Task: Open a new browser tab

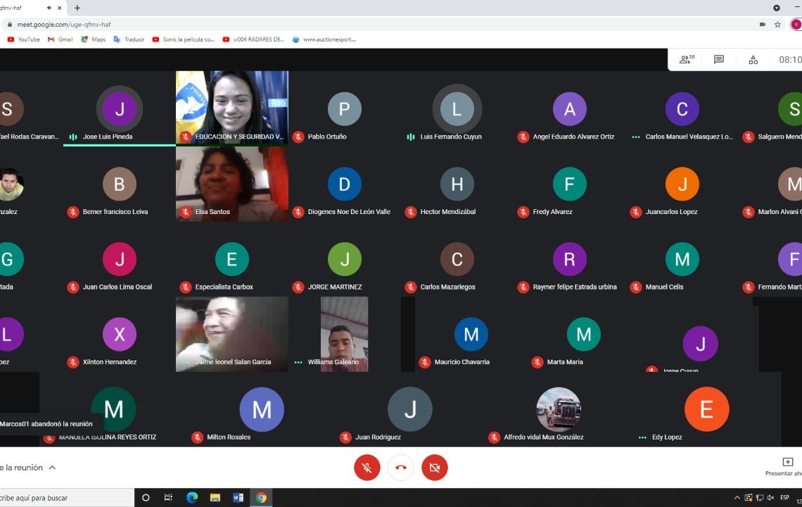Action: pos(77,8)
